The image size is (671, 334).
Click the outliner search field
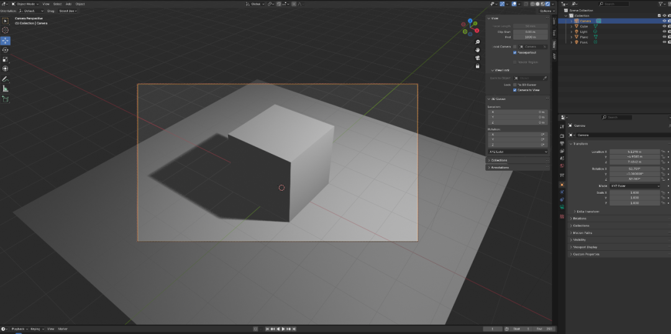pos(613,4)
